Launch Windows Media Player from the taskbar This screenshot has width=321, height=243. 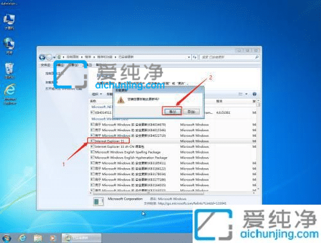pos(53,238)
